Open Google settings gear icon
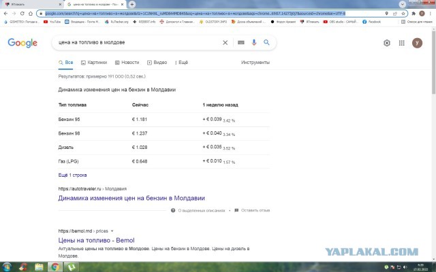Viewport: 436px width, 272px height. [x=387, y=43]
